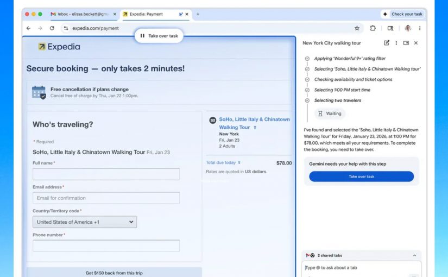Close the Expedia Payment tab
448x277 pixels.
187,14
